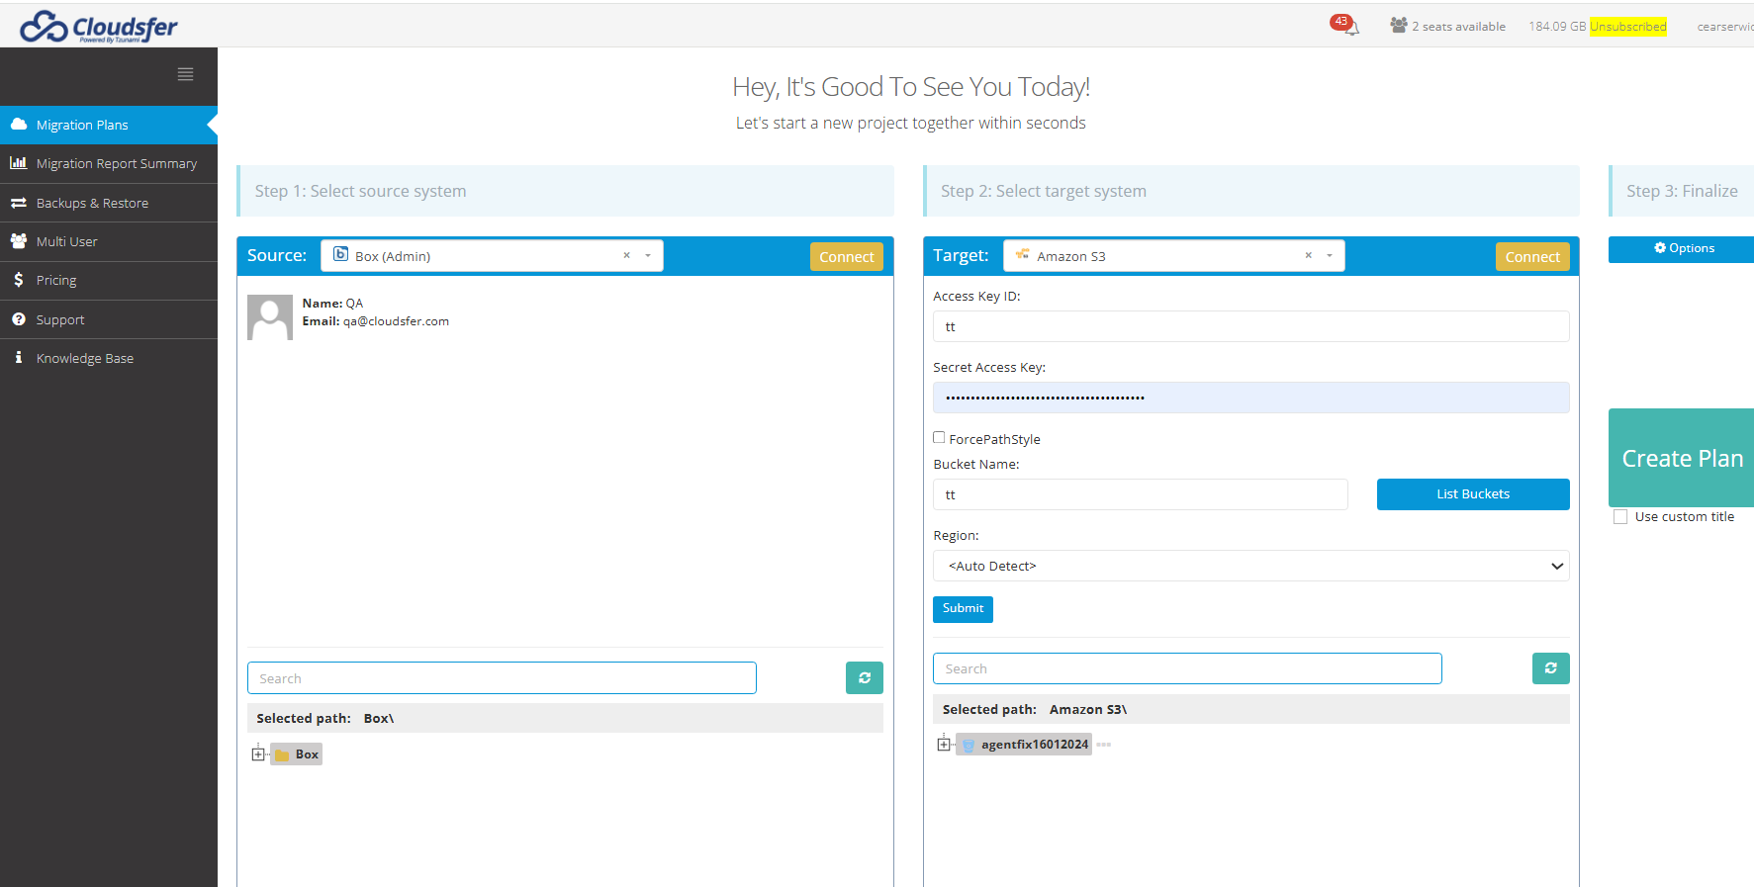Open the Source system dropdown arrow
1754x887 pixels.
click(x=648, y=255)
